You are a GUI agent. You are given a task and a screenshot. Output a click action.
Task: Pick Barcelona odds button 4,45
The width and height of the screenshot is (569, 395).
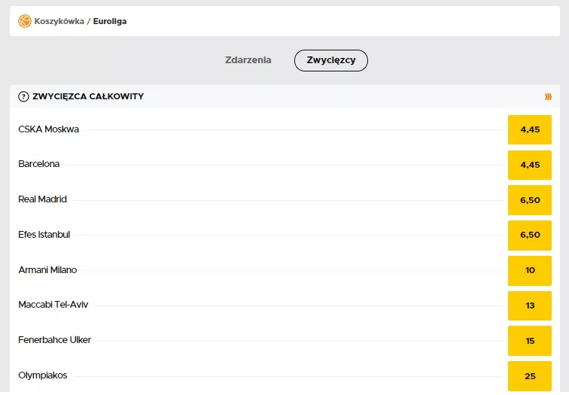[530, 165]
